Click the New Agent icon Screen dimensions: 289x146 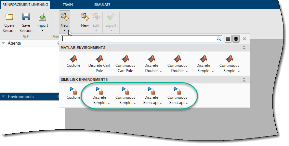pyautogui.click(x=85, y=17)
